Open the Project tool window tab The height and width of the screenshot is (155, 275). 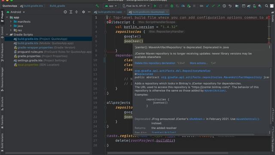[x=2, y=16]
